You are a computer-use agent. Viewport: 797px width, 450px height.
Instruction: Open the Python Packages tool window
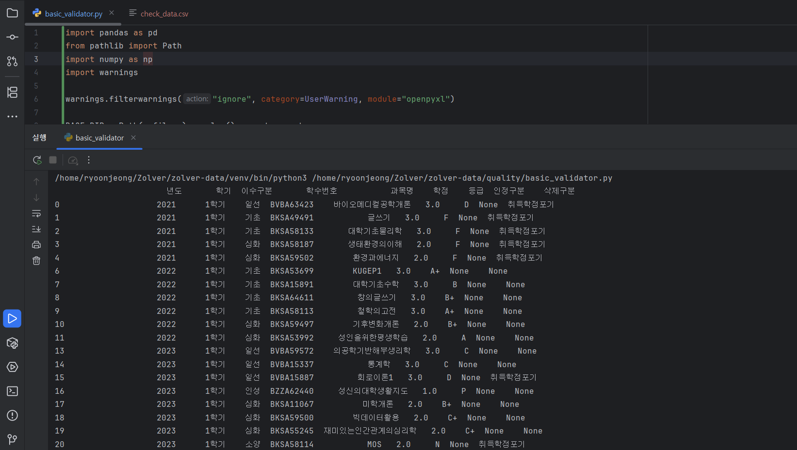point(12,343)
